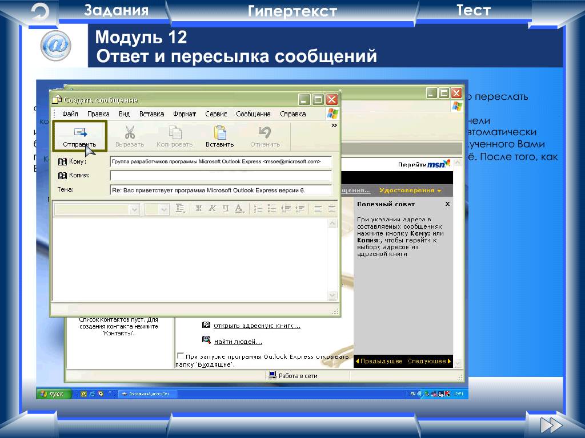This screenshot has height=438, width=585.
Task: Click the Копировать toolbar icon
Action: pyautogui.click(x=175, y=132)
